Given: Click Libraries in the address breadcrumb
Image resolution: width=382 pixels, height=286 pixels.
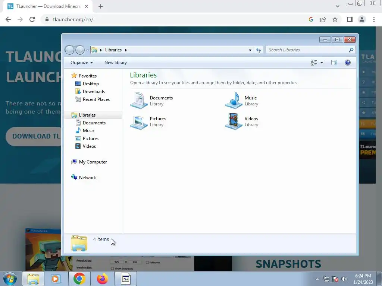Looking at the screenshot, I should coord(113,50).
